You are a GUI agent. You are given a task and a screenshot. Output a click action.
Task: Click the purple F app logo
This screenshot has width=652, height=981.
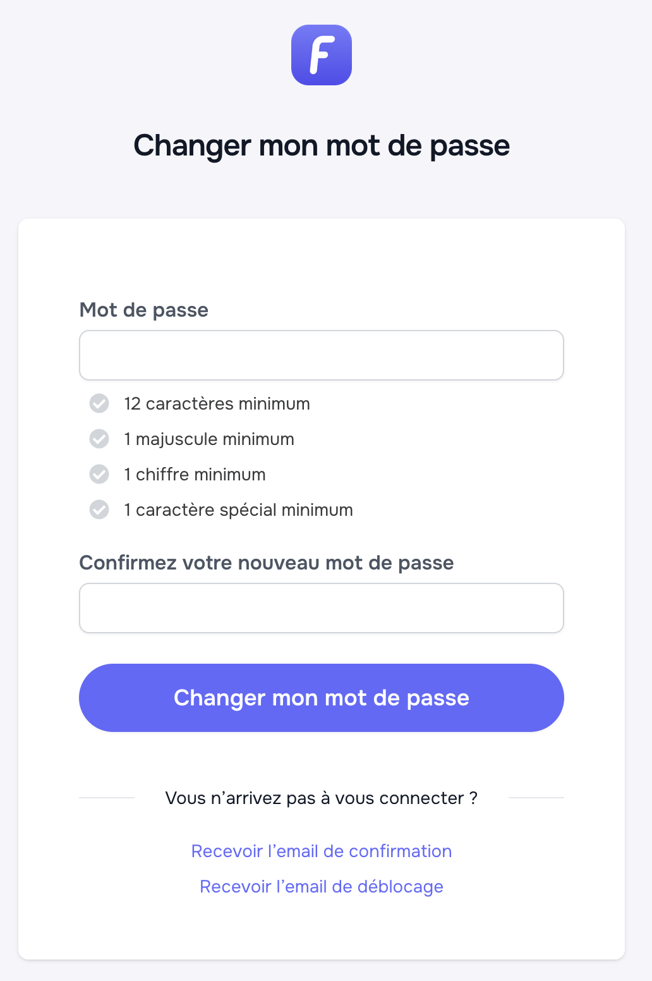click(x=321, y=55)
